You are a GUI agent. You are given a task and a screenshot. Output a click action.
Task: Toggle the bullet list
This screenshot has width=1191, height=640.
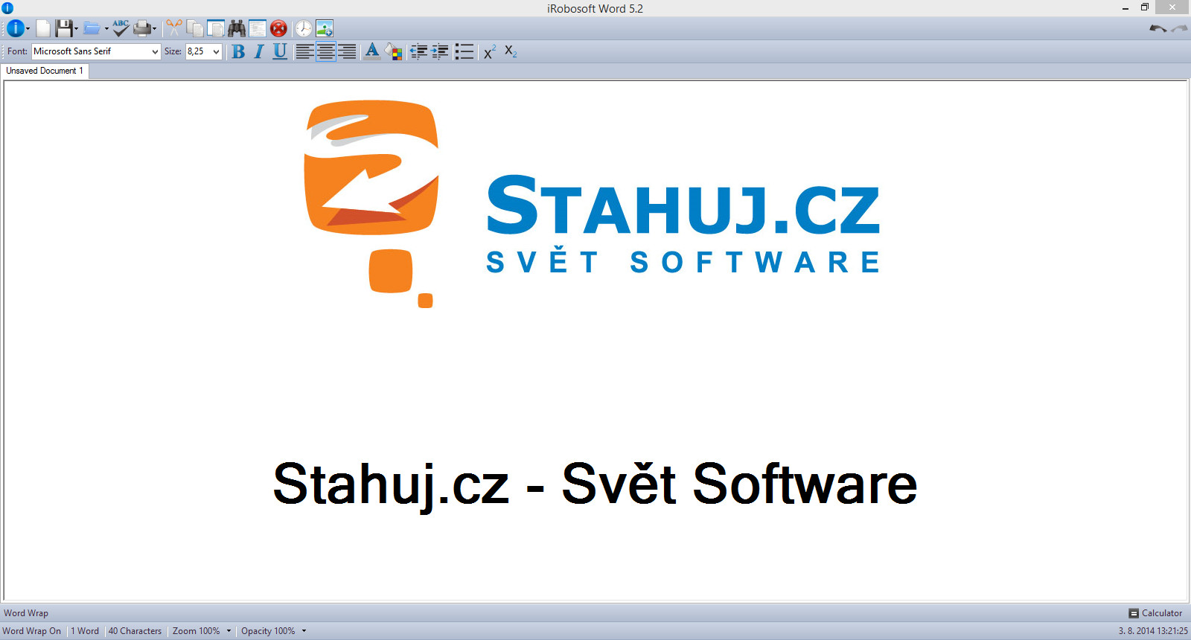coord(464,51)
